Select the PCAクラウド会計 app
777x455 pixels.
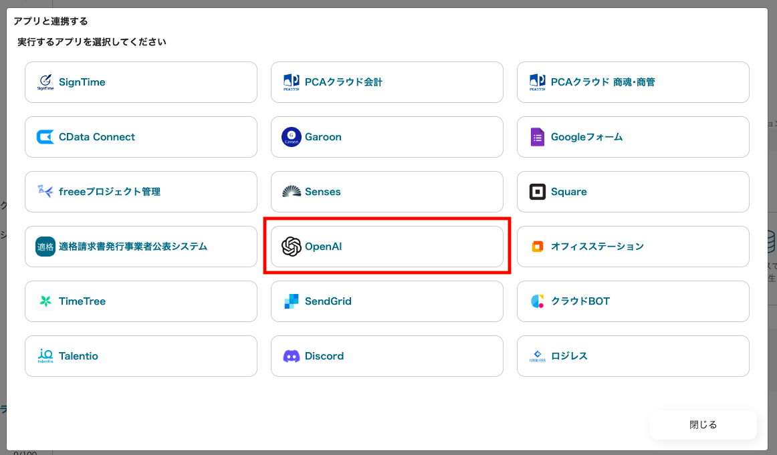tap(386, 82)
